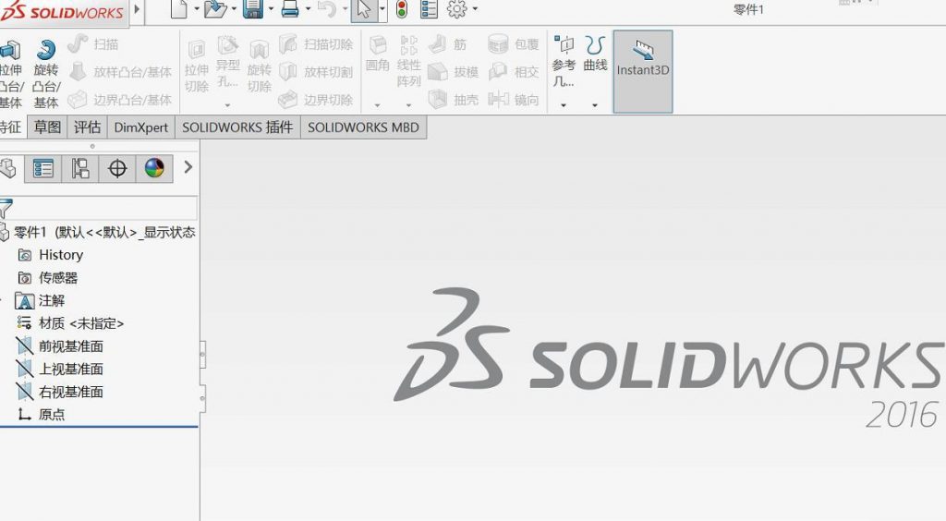Expand Reference Geometry dropdown arrow
946x521 pixels.
pyautogui.click(x=564, y=105)
